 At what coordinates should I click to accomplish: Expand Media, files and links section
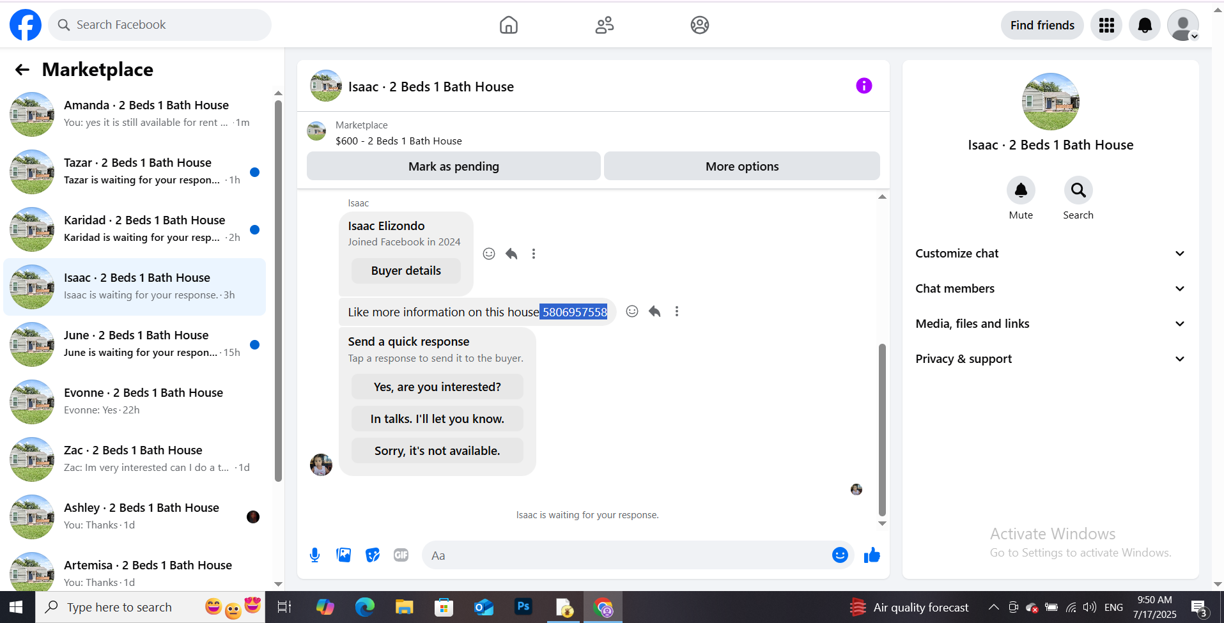[1051, 324]
